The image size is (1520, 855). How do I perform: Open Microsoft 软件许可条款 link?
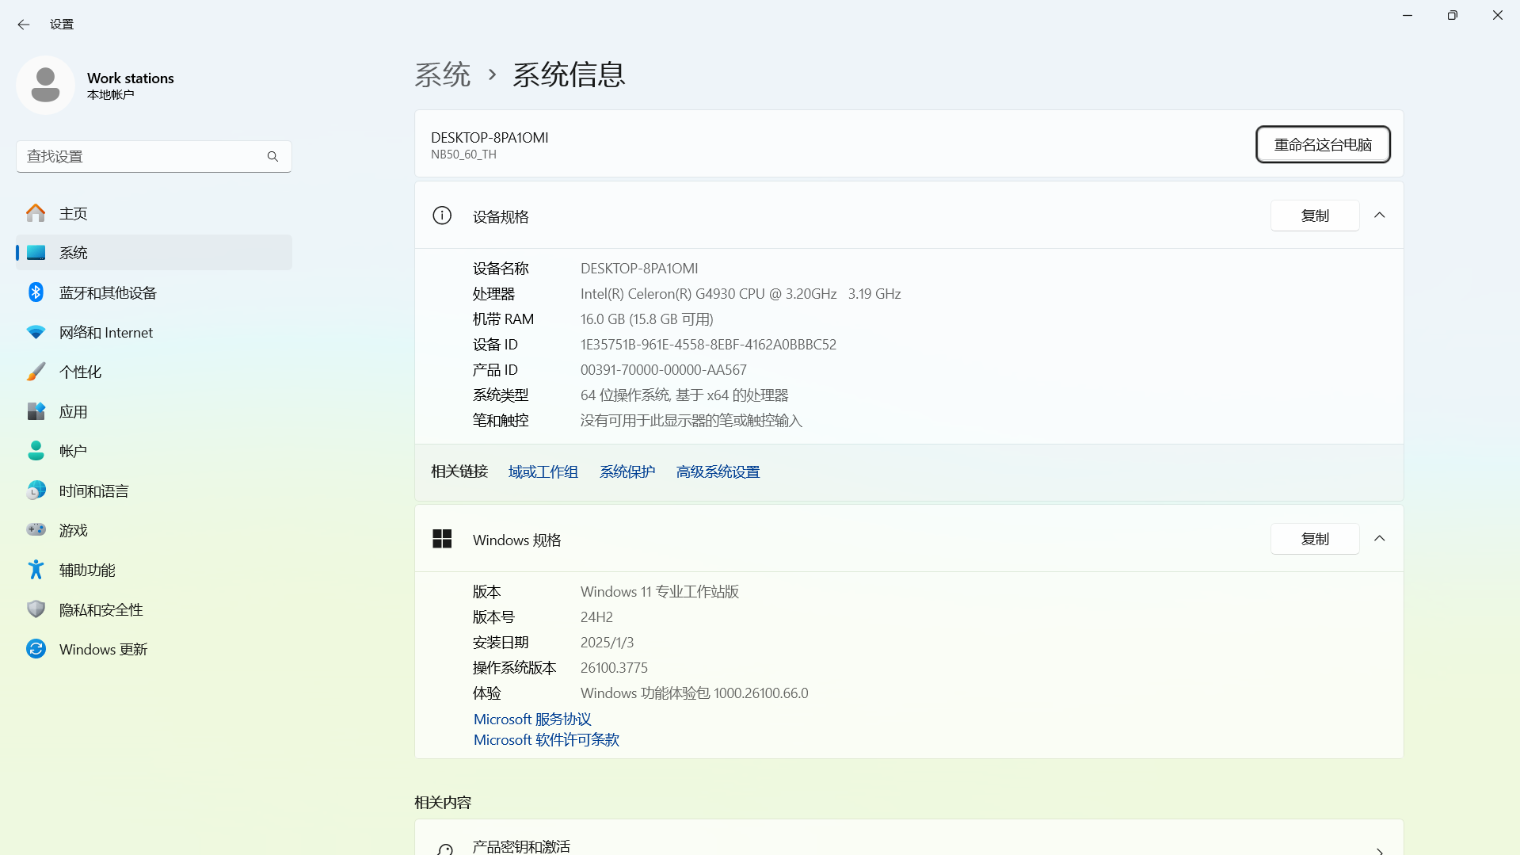547,740
